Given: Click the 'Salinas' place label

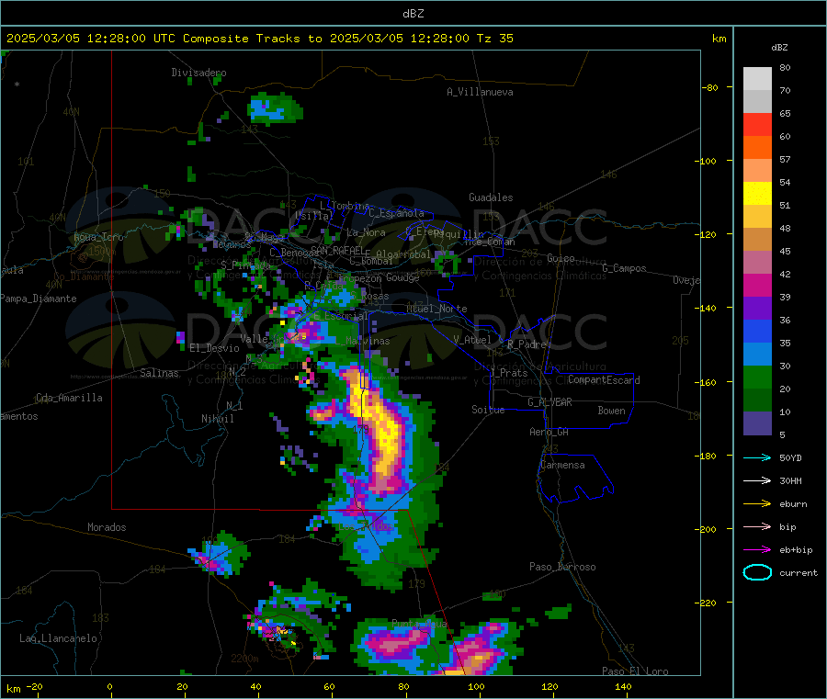Looking at the screenshot, I should click(159, 373).
